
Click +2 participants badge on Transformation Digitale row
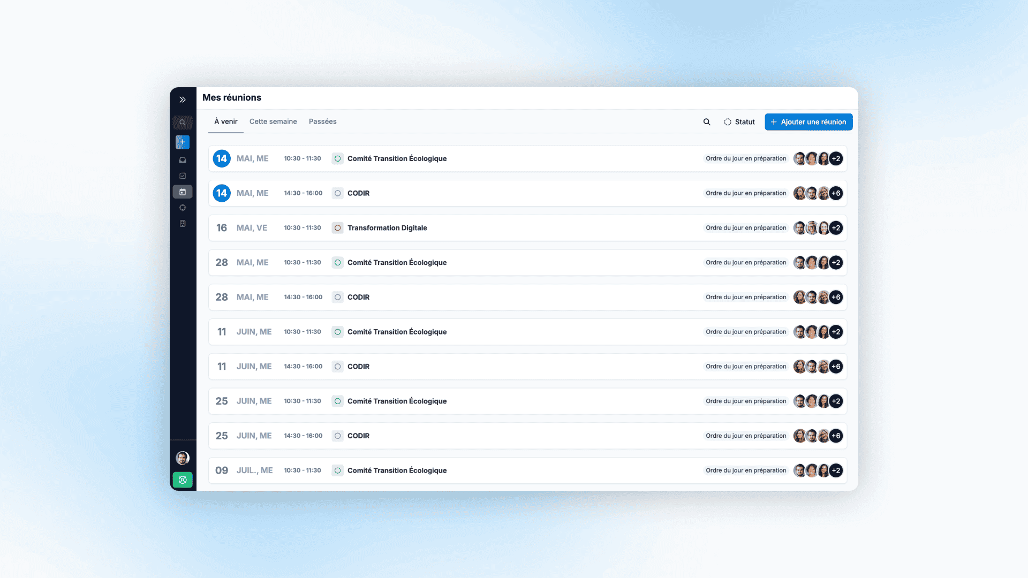pos(836,228)
